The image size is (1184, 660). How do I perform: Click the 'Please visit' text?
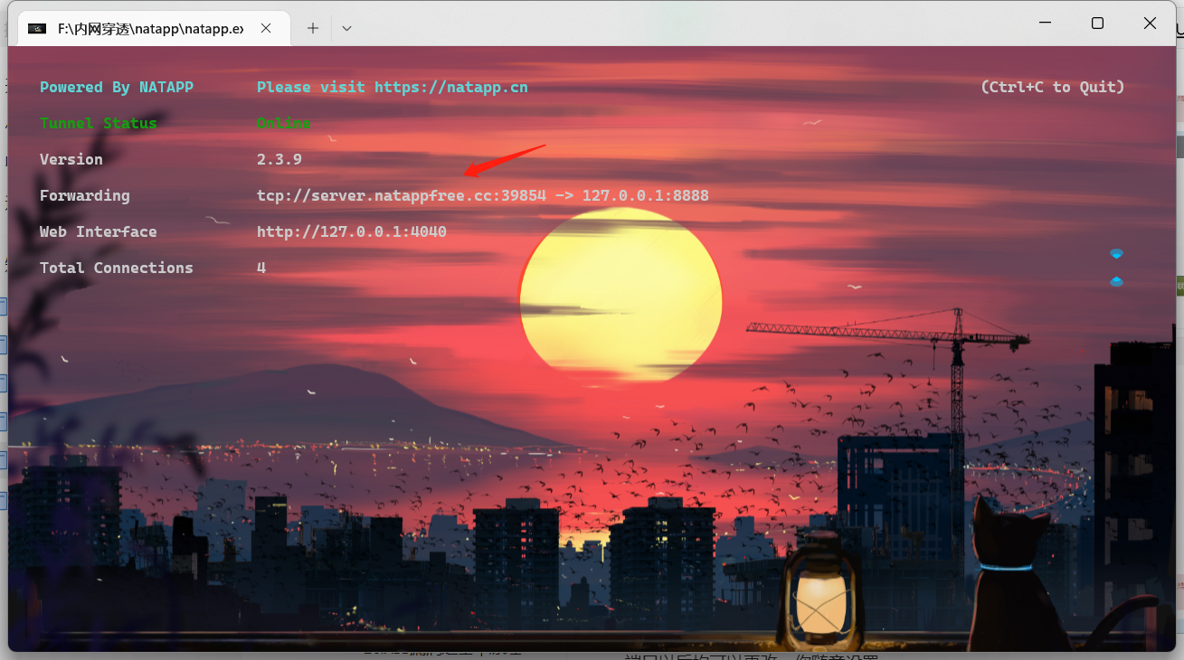pyautogui.click(x=311, y=87)
